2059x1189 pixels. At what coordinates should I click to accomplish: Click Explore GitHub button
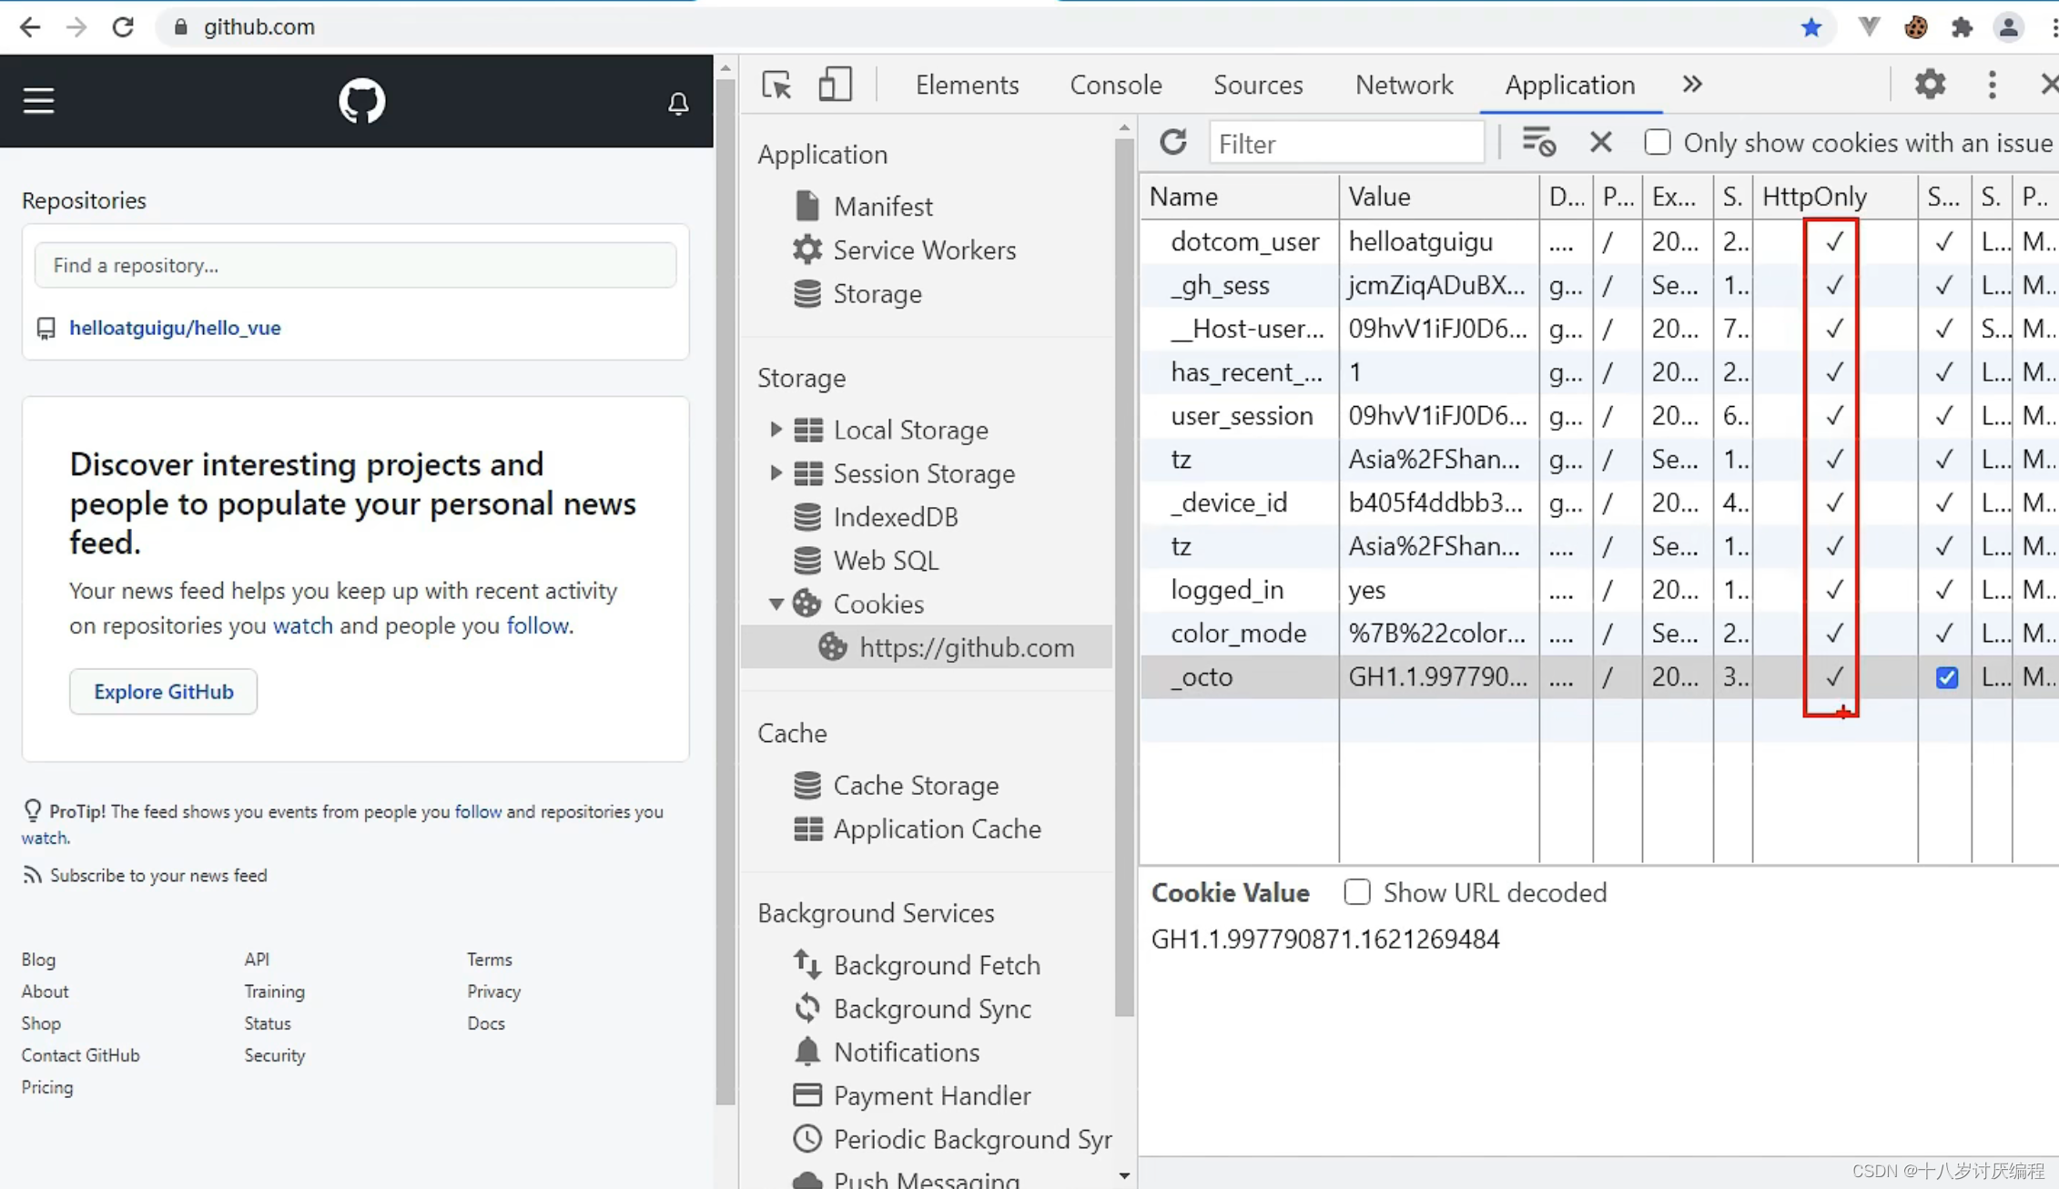point(163,691)
